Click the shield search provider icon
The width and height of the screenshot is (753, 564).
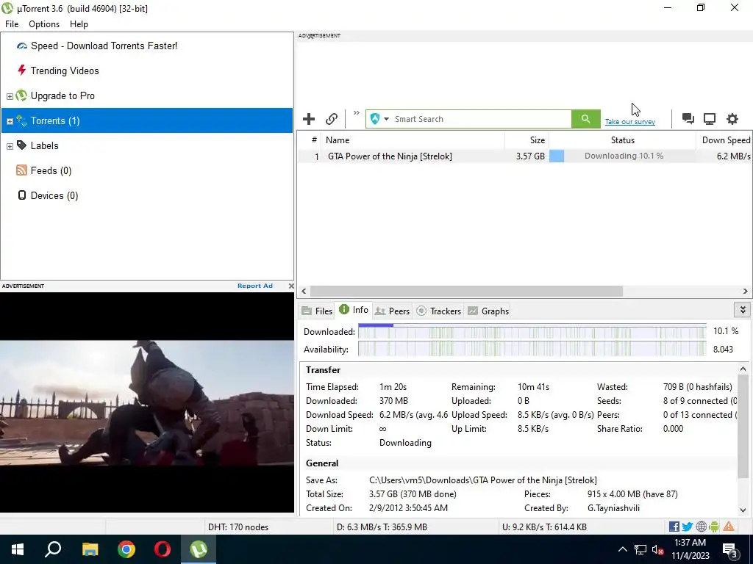(375, 118)
